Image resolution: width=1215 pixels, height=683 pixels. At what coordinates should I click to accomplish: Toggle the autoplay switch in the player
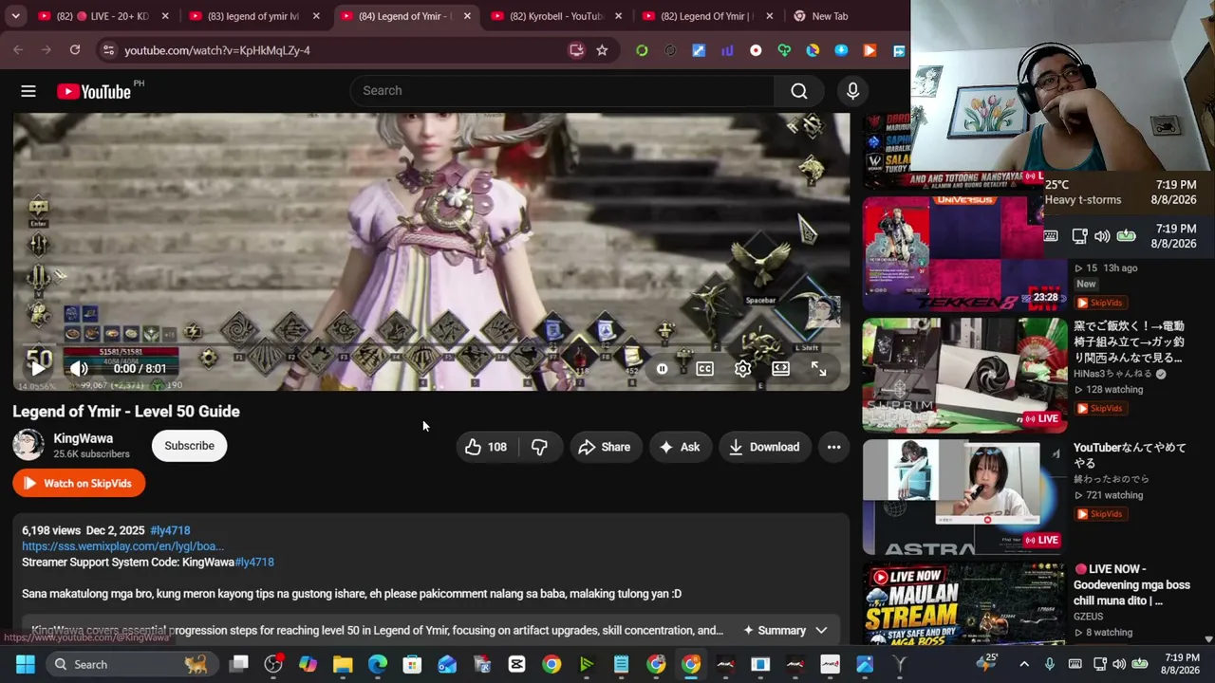pos(663,369)
